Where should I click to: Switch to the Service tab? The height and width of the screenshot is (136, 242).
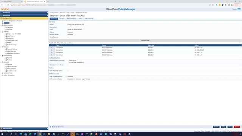(x=62, y=19)
